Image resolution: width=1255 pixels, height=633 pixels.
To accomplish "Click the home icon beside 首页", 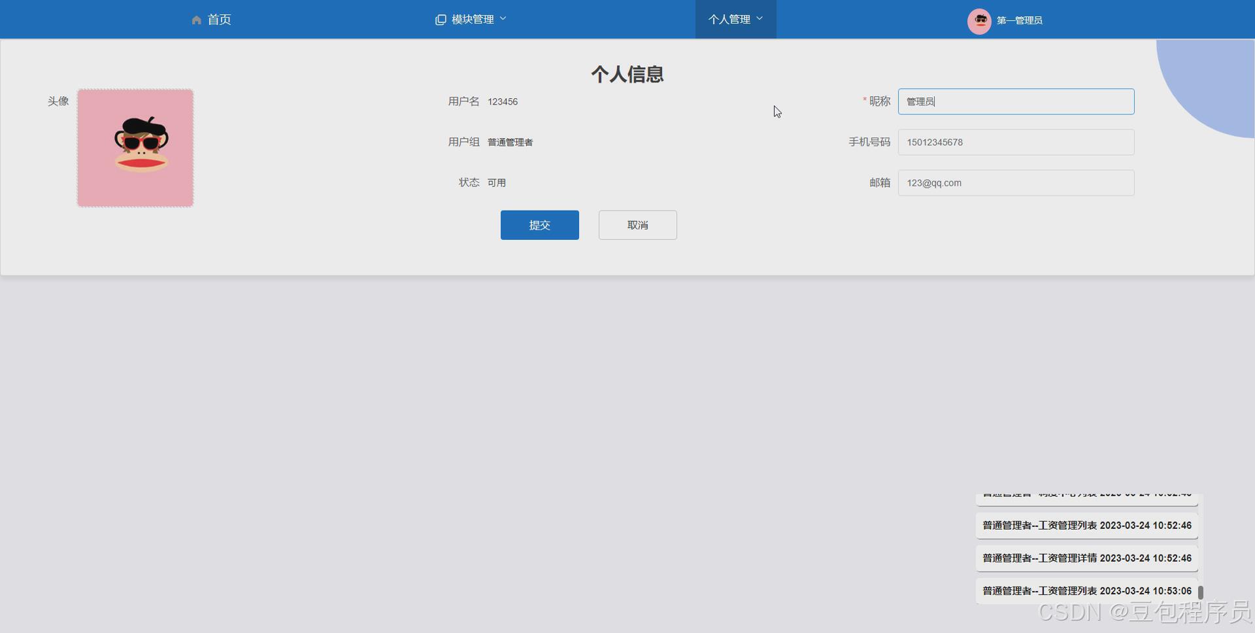I will pos(197,20).
